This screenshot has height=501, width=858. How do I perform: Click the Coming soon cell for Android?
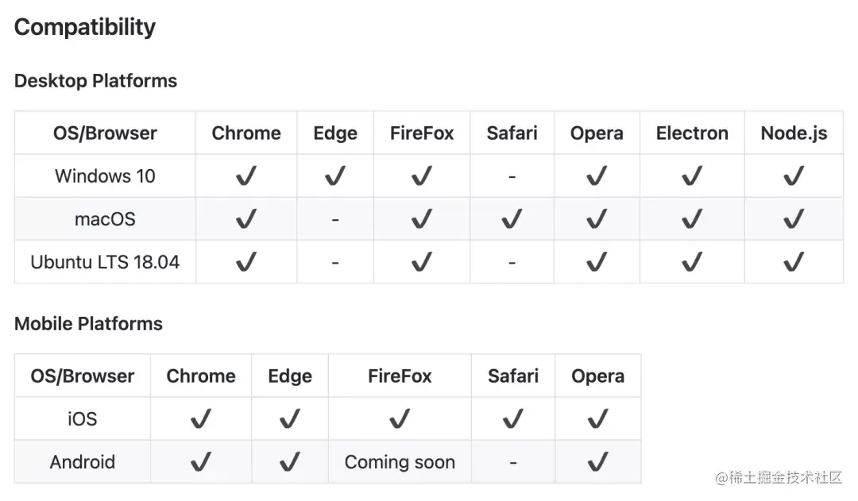tap(400, 462)
